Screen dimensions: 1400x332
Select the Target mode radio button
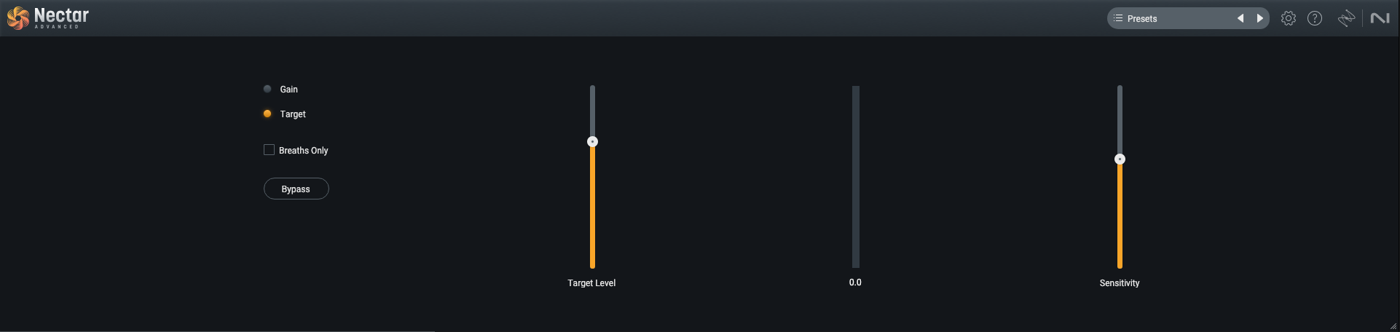coord(267,114)
